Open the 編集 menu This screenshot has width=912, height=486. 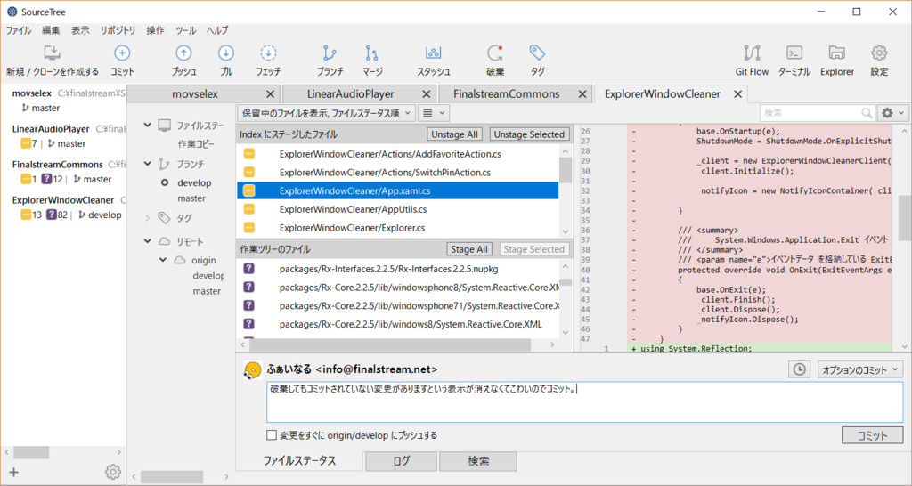(x=51, y=30)
